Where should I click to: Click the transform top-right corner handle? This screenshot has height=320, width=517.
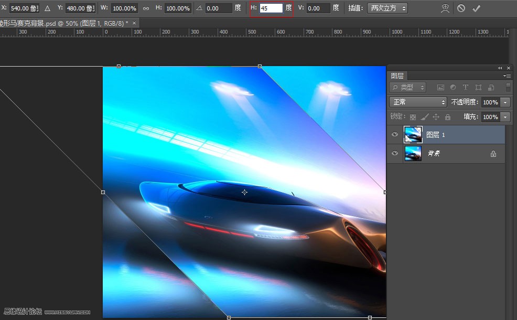tap(260, 66)
